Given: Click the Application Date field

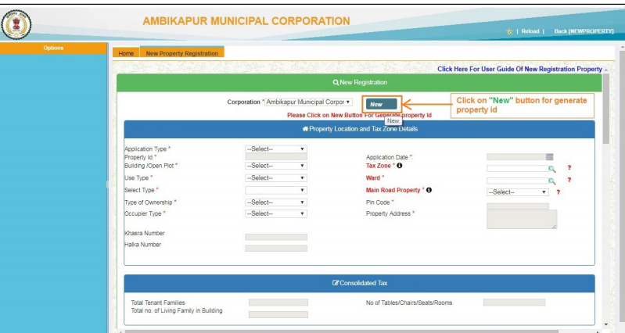Looking at the screenshot, I should [x=516, y=157].
